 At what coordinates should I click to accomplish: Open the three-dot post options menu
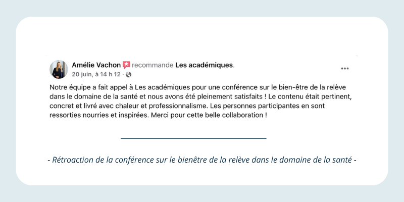(x=345, y=69)
